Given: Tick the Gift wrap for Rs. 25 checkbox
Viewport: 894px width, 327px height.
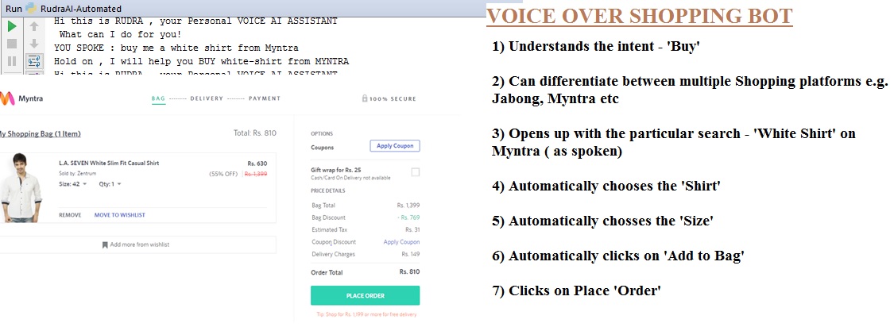Looking at the screenshot, I should (415, 172).
